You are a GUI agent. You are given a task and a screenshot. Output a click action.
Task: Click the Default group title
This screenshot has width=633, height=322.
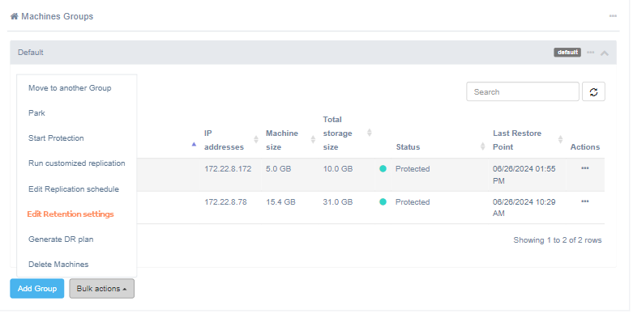click(31, 53)
